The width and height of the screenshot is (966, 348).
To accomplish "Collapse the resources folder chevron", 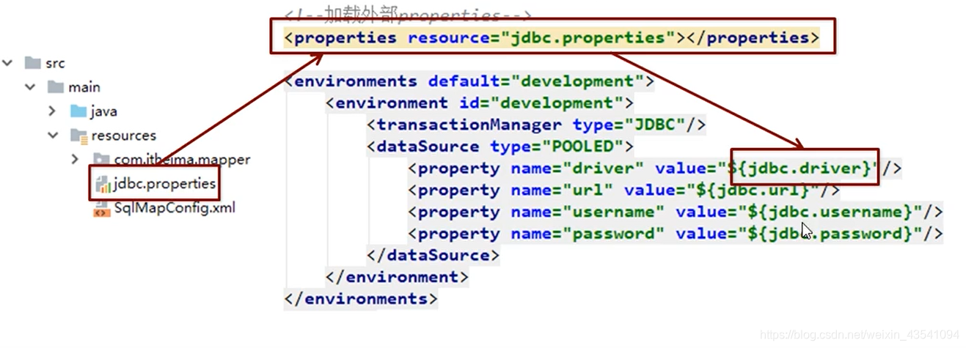I will pos(53,136).
